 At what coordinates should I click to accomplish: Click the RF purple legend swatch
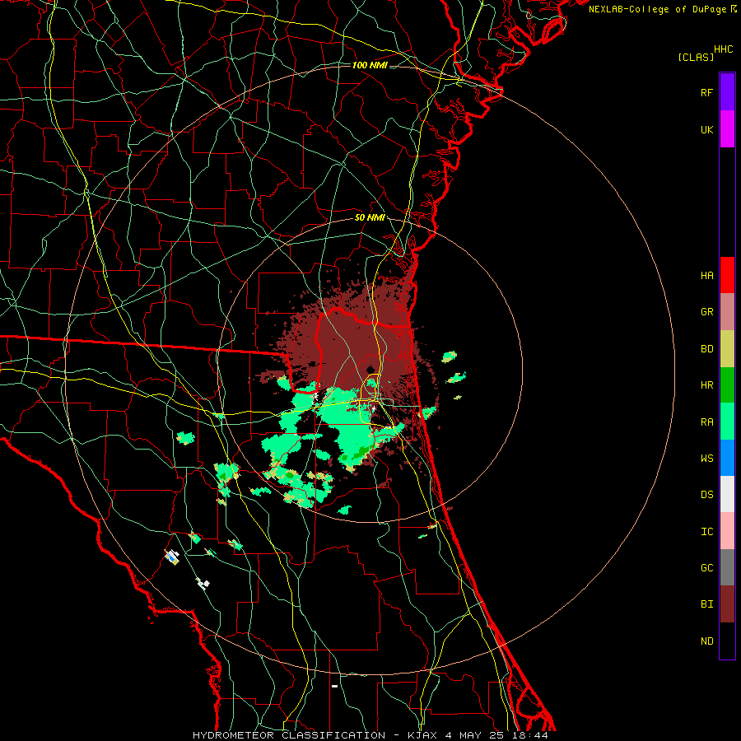point(727,92)
